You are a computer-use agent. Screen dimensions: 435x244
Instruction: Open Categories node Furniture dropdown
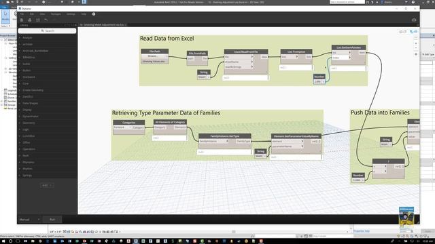point(122,127)
